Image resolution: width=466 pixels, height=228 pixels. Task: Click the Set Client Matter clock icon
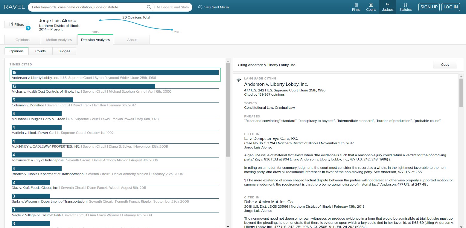tap(200, 7)
